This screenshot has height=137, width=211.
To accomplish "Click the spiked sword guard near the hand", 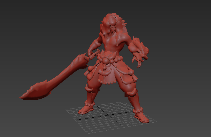I will point(84,58).
